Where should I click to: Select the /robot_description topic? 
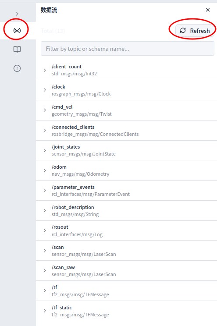(127, 211)
